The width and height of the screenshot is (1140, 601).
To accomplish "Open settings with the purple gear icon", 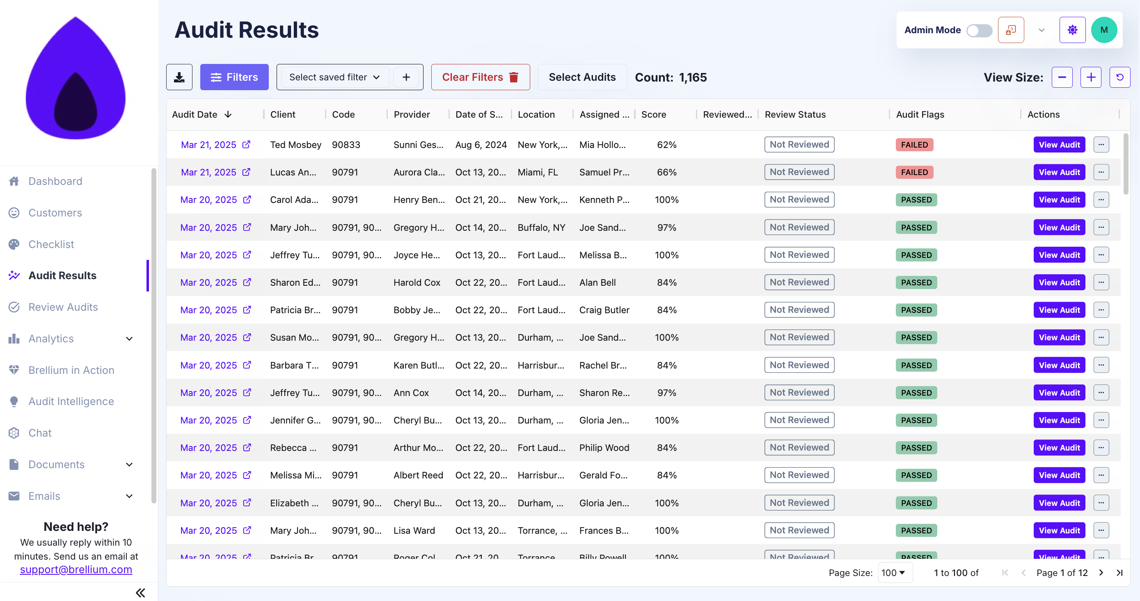I will click(1072, 30).
